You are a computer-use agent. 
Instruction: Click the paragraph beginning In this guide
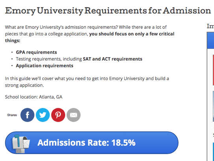[87, 82]
